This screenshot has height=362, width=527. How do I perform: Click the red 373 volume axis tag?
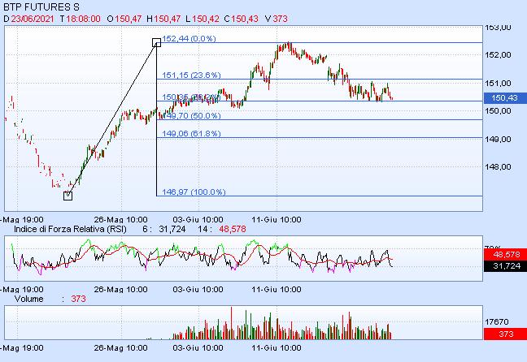coord(505,334)
